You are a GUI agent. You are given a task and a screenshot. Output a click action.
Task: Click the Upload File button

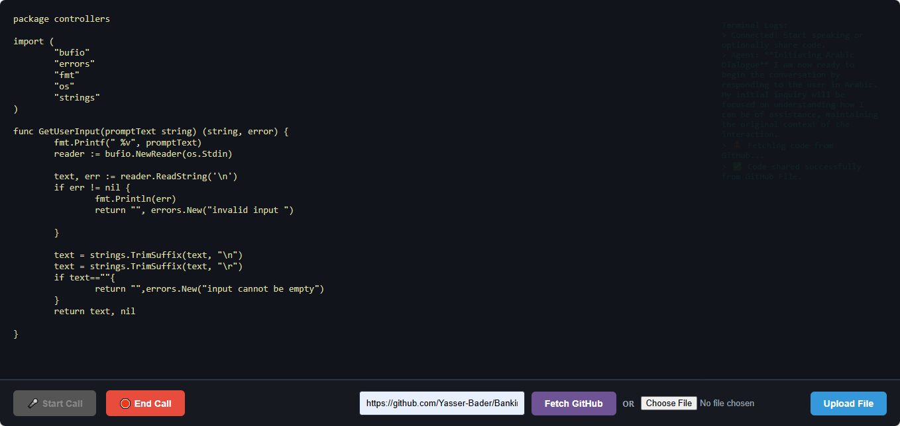coord(848,404)
